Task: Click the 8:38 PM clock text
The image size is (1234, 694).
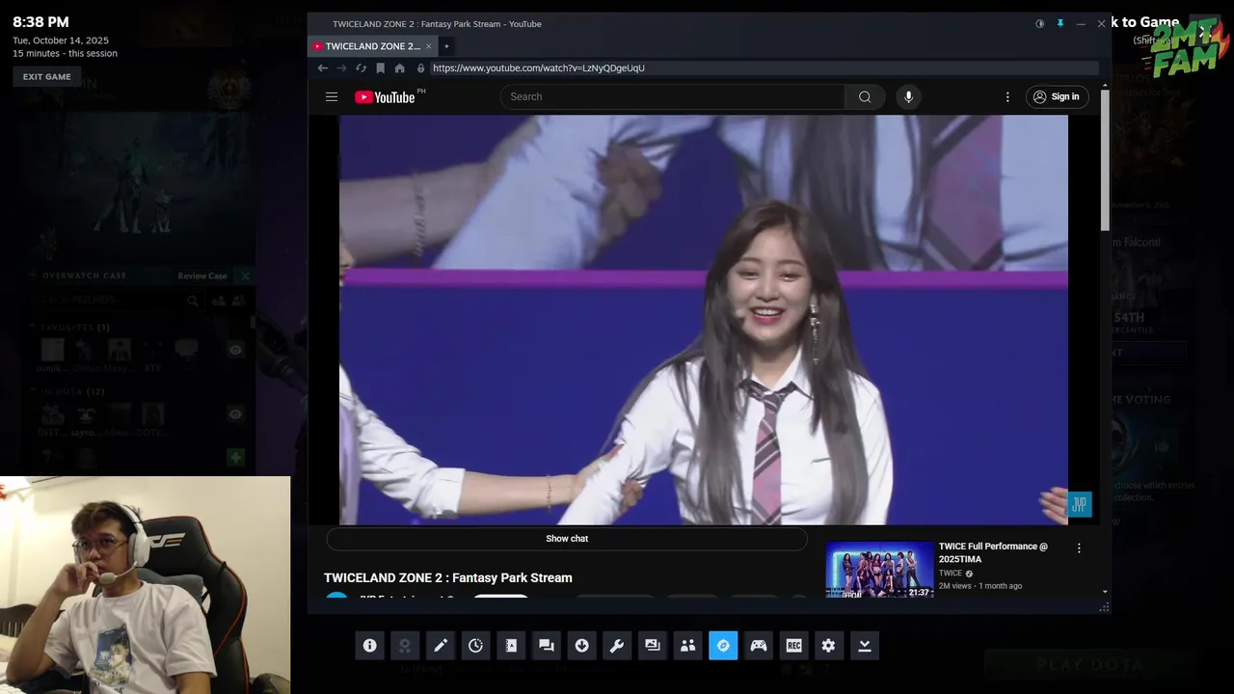Action: [40, 22]
